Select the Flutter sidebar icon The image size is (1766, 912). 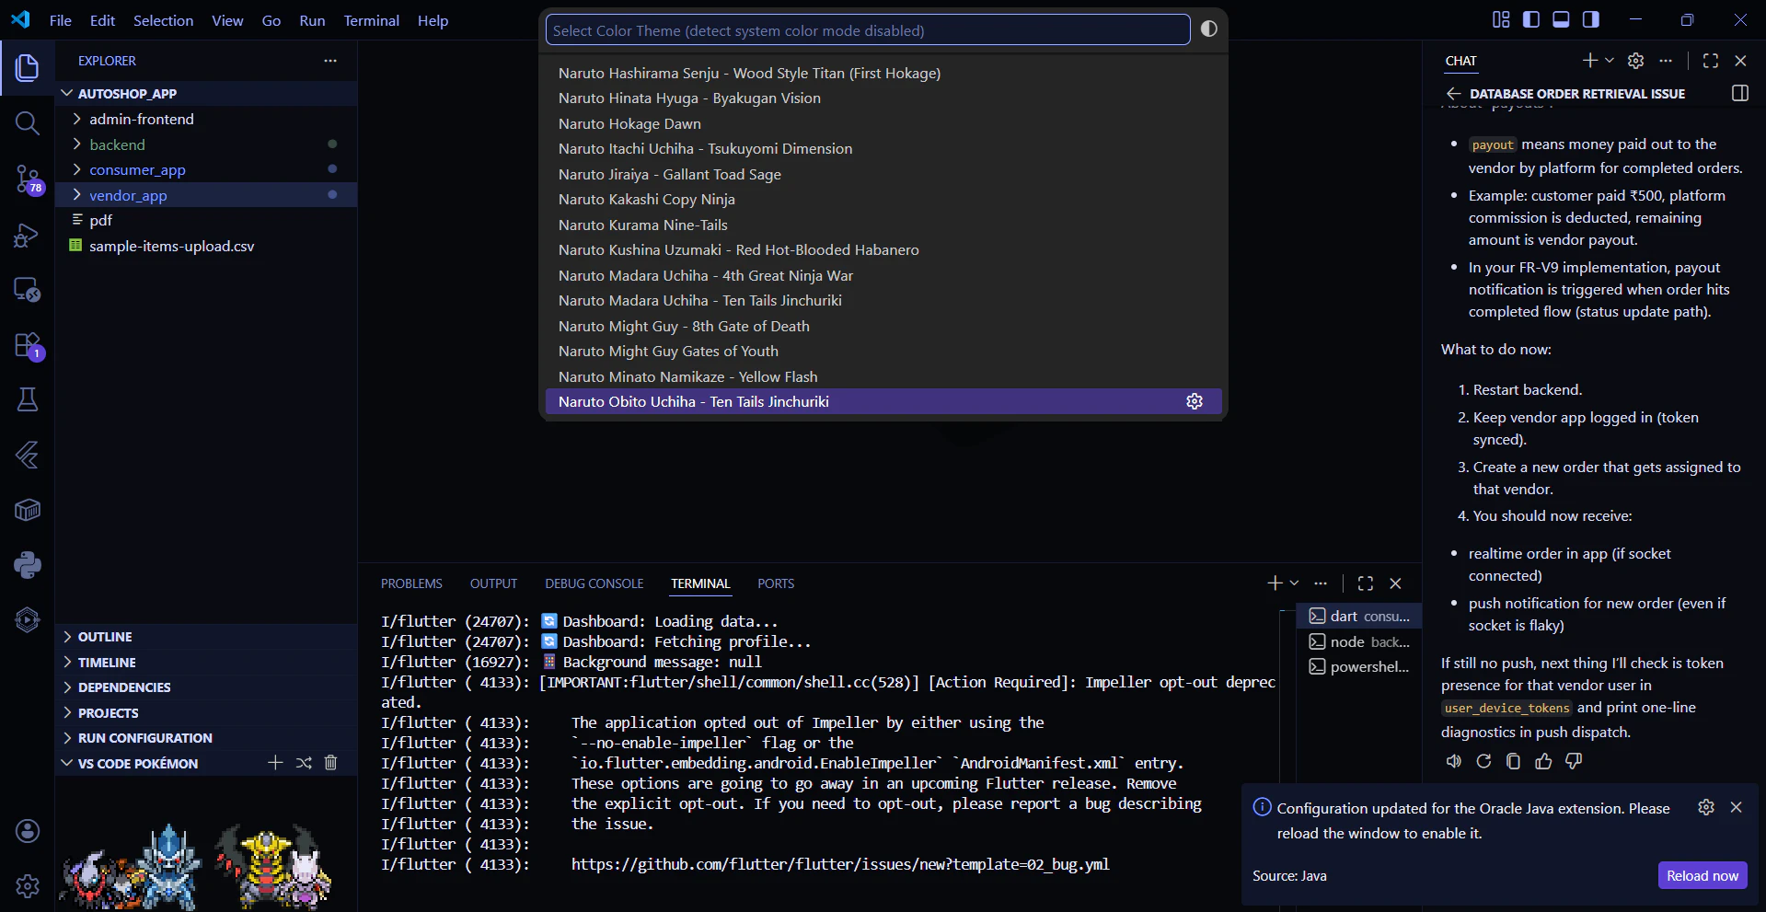[x=28, y=456]
